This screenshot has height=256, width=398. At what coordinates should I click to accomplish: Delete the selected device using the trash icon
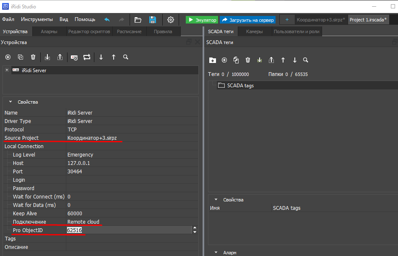33,57
